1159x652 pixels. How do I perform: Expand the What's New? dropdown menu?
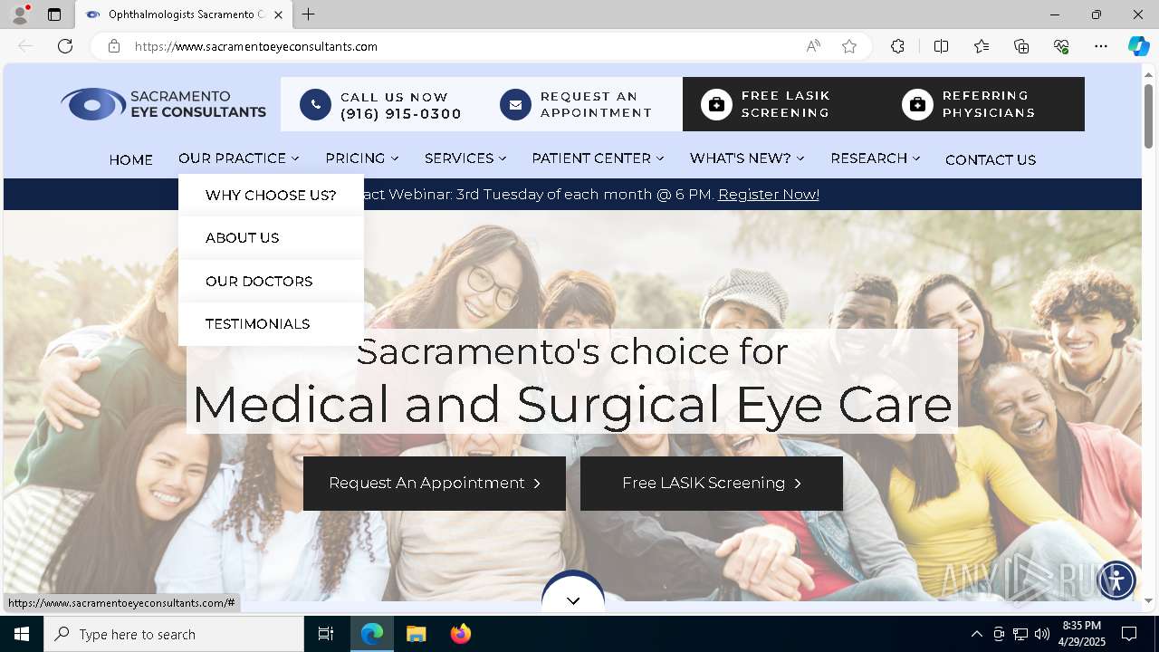click(747, 158)
